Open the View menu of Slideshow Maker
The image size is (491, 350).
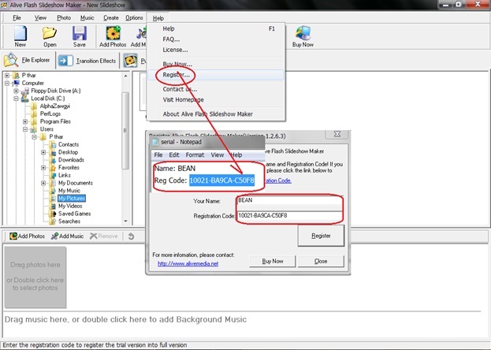[40, 18]
